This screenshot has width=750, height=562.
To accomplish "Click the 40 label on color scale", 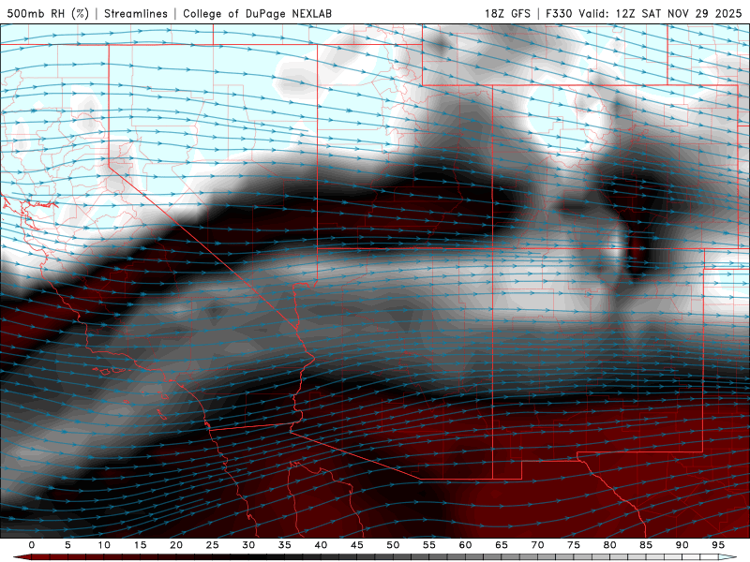I will 321,545.
